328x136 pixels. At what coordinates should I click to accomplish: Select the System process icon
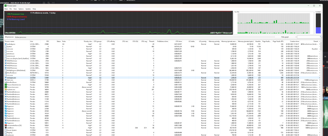pos(6,47)
